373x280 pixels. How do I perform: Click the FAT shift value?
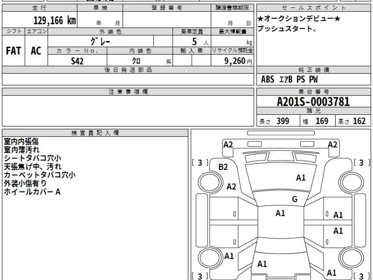(x=13, y=51)
